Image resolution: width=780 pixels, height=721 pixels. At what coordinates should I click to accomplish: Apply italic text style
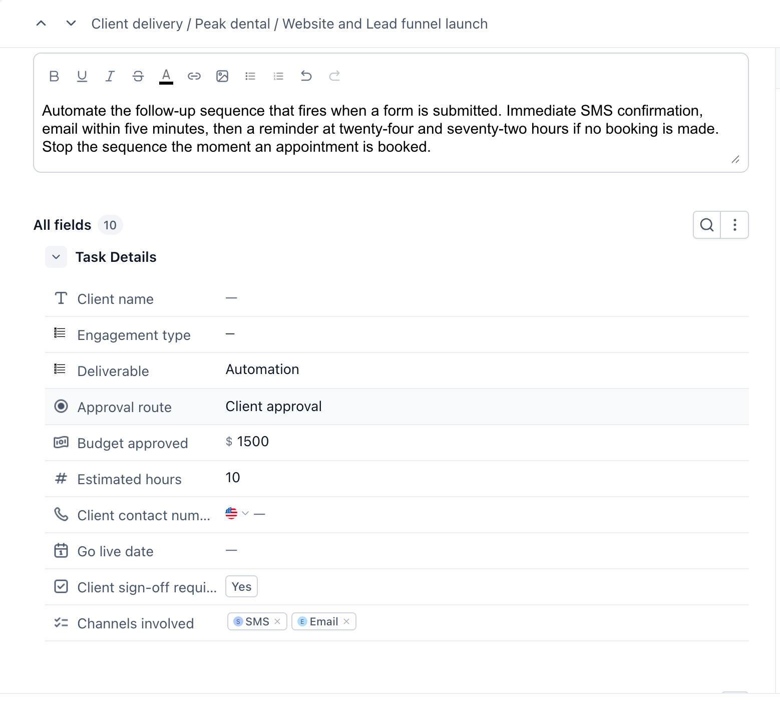[110, 76]
